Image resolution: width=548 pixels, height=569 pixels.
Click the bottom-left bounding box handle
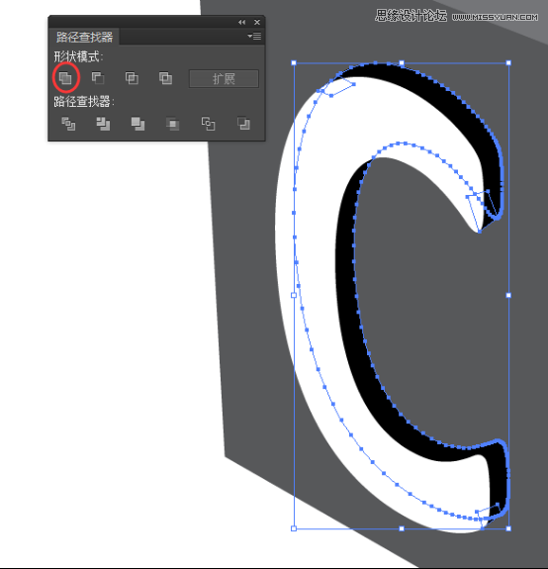point(294,528)
